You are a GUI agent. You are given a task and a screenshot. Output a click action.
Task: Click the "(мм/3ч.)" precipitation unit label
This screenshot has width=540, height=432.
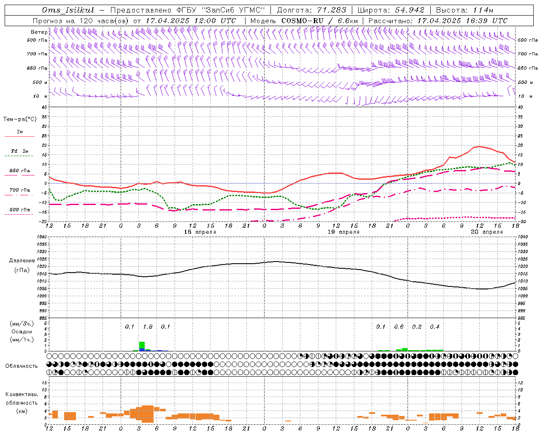click(x=22, y=324)
